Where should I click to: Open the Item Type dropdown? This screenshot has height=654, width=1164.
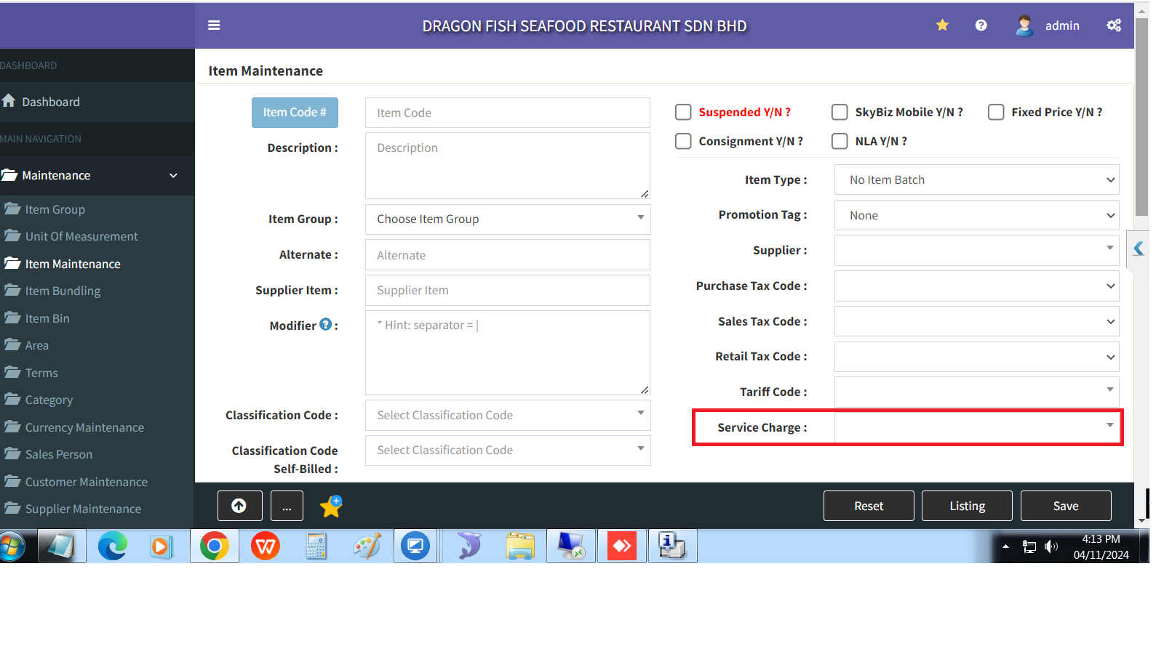[976, 180]
